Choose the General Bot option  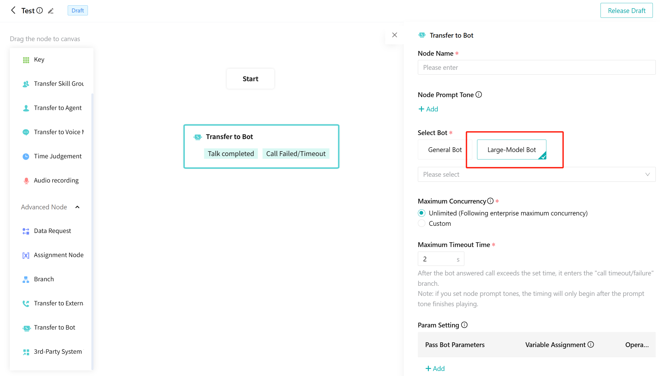pos(445,150)
